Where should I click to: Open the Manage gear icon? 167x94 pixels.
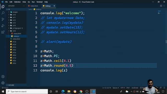3,83
